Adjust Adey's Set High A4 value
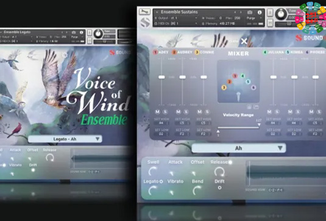This screenshot has height=221, width=326. pos(161,123)
